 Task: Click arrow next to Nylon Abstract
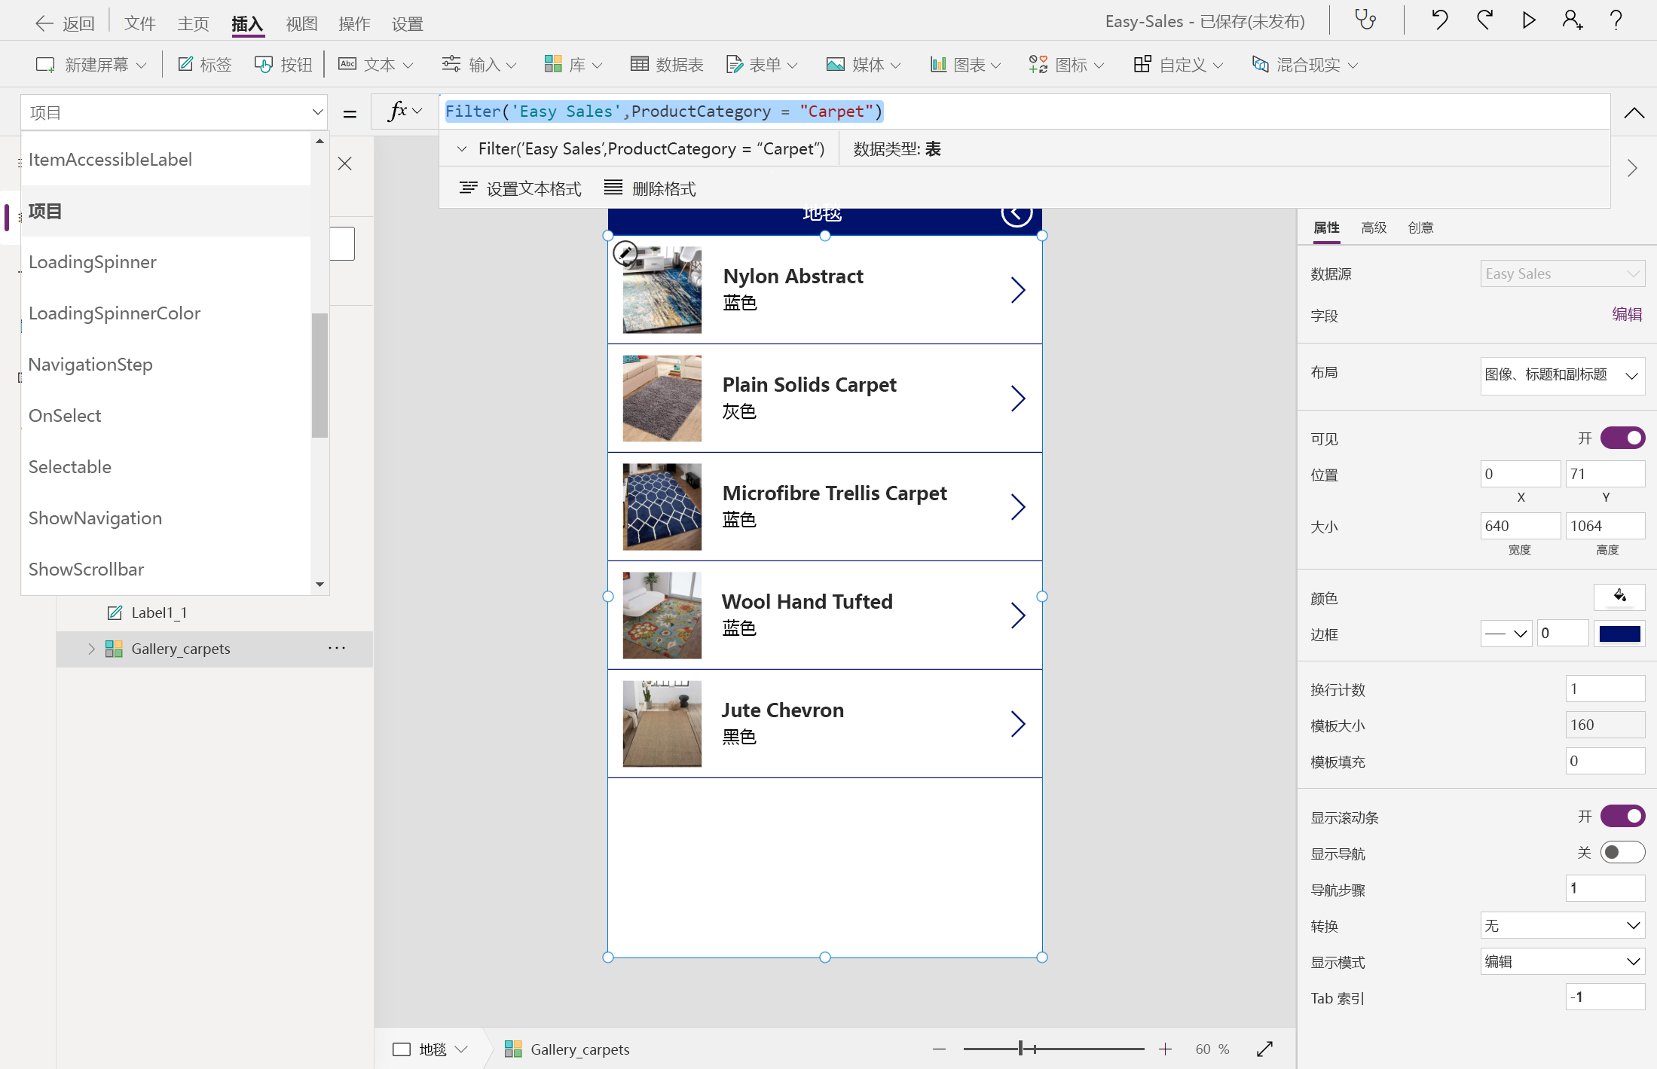click(1018, 290)
